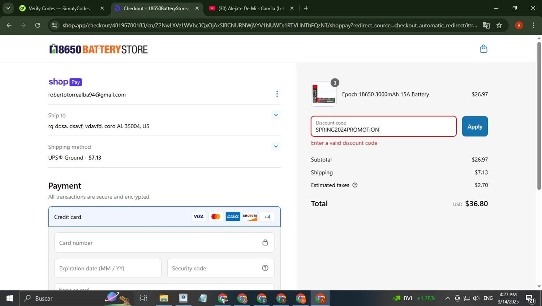Open the tab search dropdown arrow
The width and height of the screenshot is (542, 306).
[x=8, y=8]
